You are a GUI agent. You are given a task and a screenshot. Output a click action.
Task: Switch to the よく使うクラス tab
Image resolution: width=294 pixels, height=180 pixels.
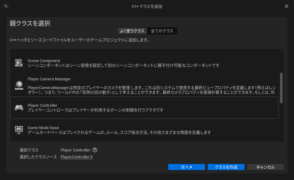[x=132, y=31]
